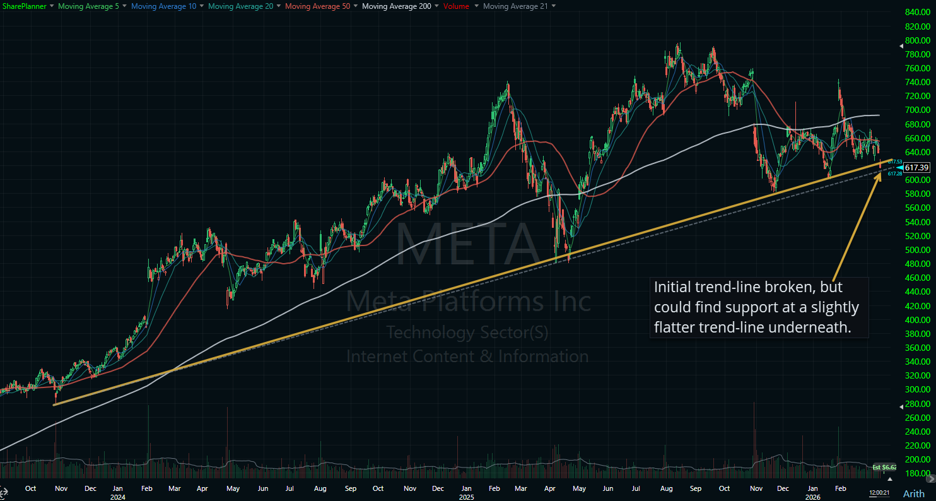Click the Moving Average 5 indicator label
This screenshot has height=501, width=936.
[88, 6]
